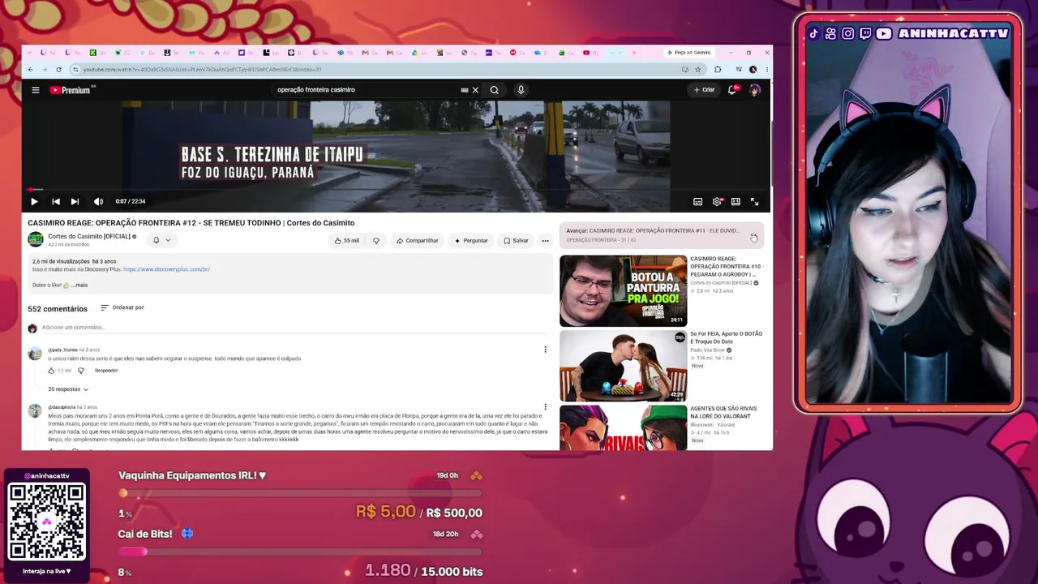Open the discoveryplus.com link in description

[x=166, y=269]
